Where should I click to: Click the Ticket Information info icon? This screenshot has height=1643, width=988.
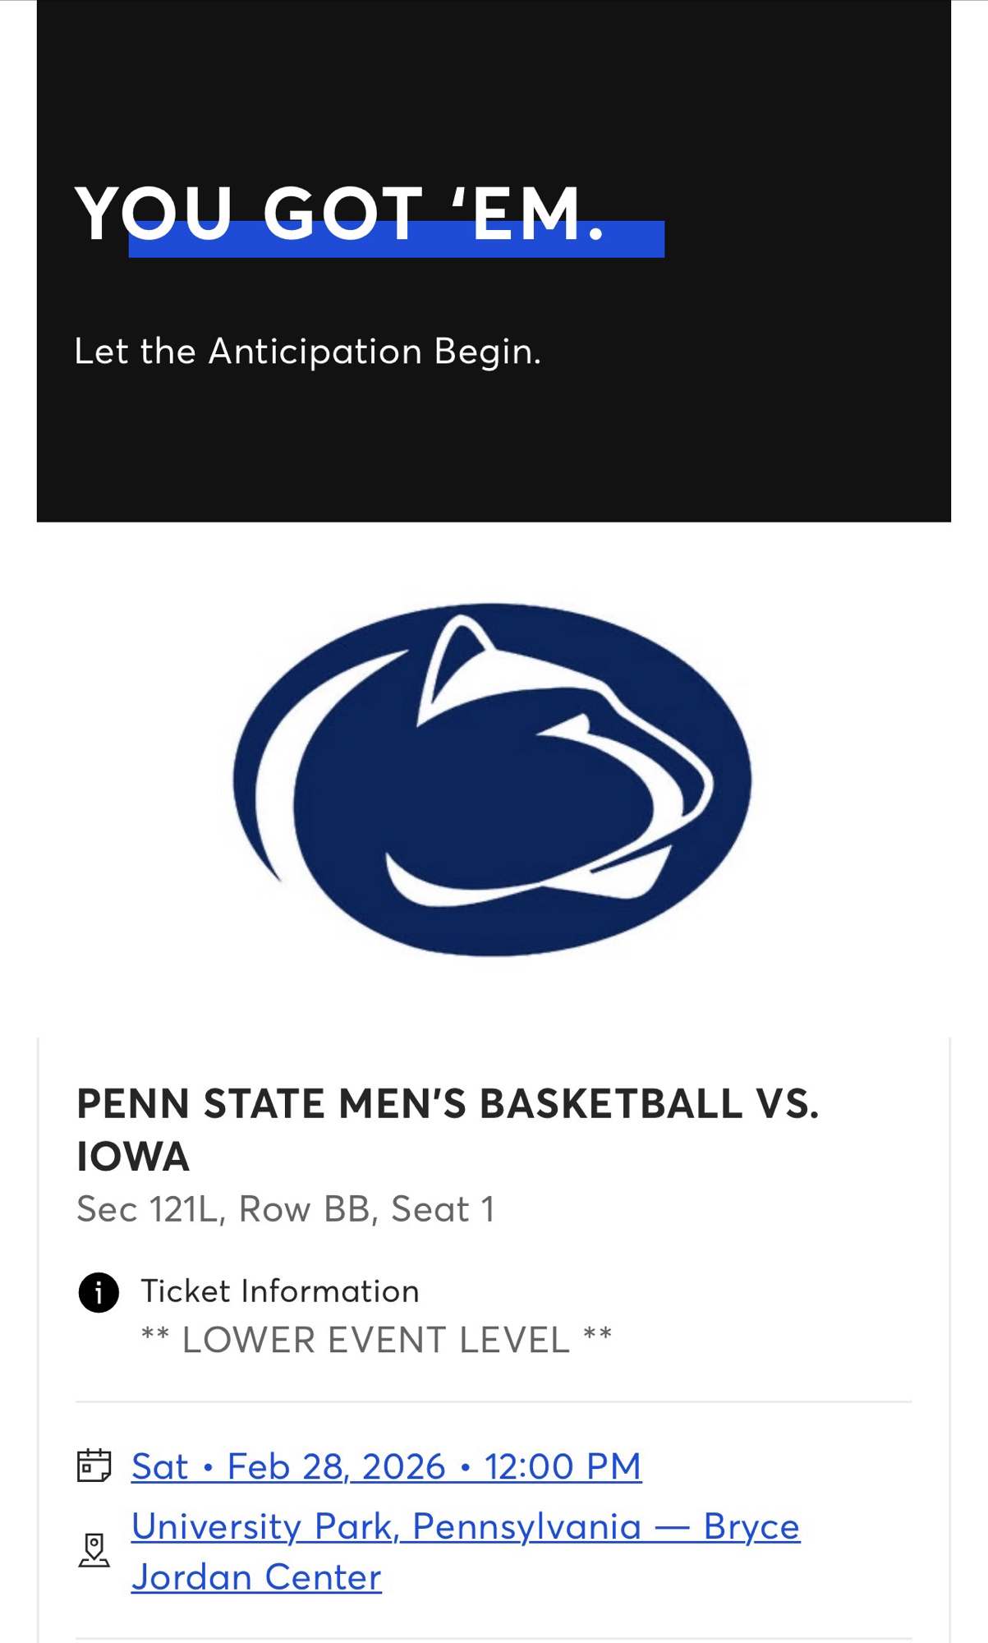tap(99, 1293)
